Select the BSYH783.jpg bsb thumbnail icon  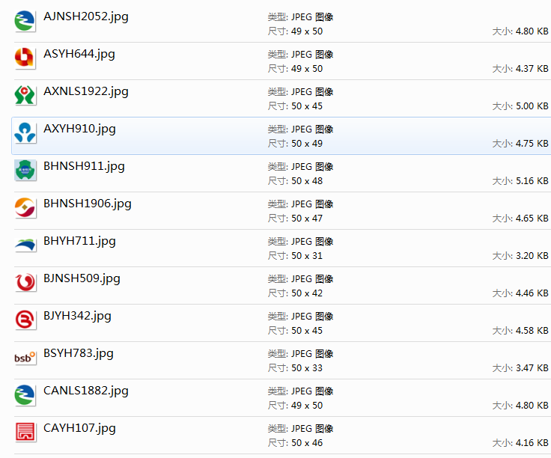(x=25, y=358)
